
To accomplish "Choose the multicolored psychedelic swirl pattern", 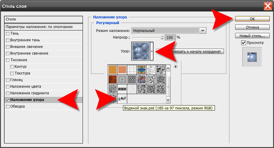I will [x=141, y=79].
